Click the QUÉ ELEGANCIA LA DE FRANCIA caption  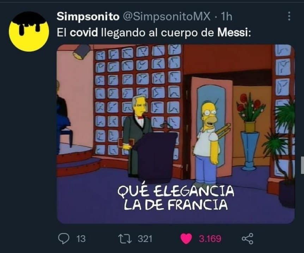tap(176, 198)
